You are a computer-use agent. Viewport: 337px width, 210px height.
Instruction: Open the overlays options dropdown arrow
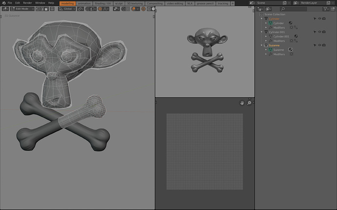pos(138,9)
